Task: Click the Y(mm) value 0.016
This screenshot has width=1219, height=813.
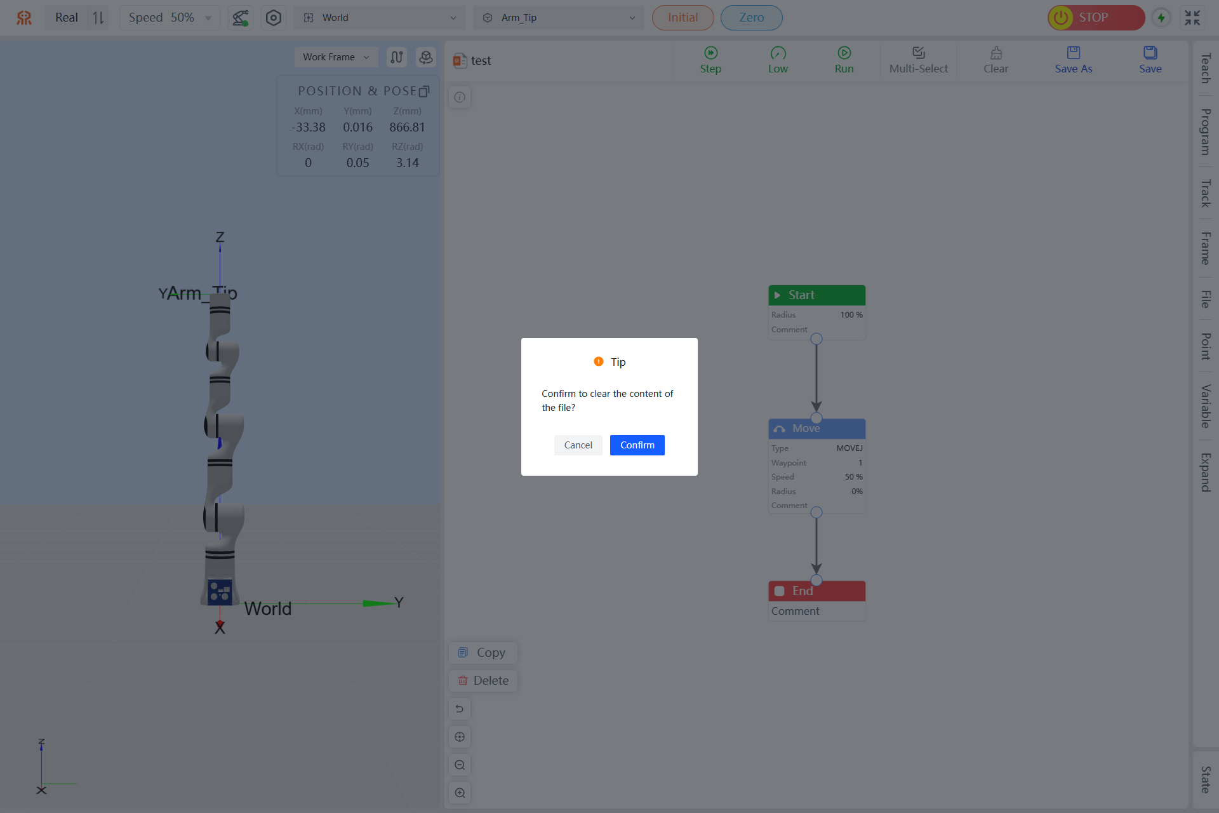Action: click(x=357, y=128)
